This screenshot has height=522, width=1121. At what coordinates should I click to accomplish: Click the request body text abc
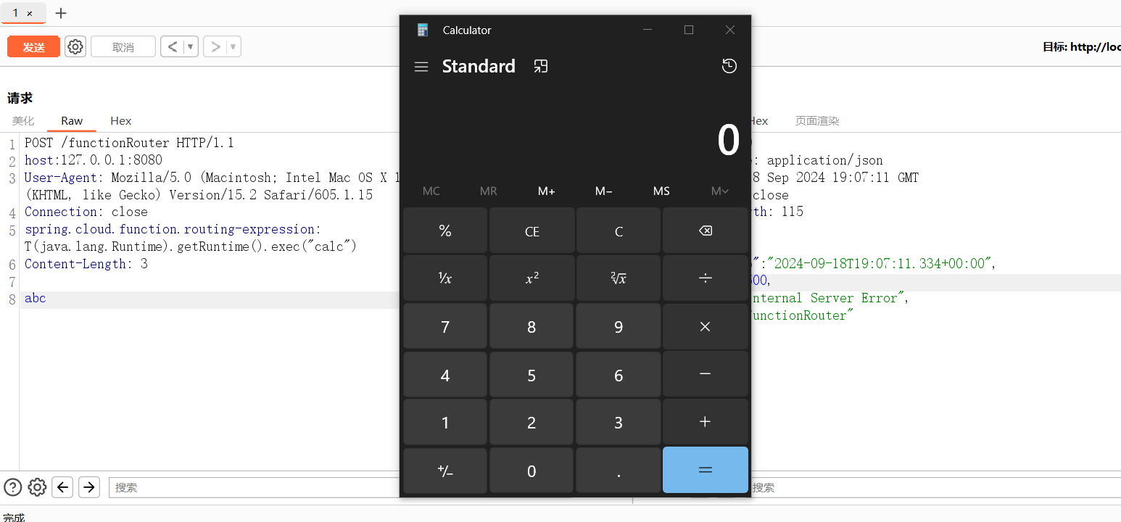(35, 298)
